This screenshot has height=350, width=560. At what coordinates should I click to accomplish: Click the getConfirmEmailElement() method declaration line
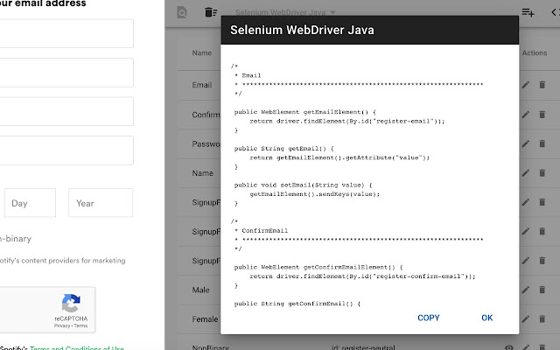tap(318, 267)
